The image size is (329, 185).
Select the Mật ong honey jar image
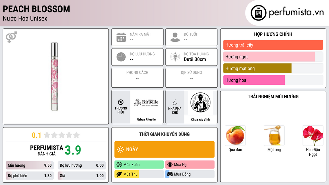pos(274,136)
